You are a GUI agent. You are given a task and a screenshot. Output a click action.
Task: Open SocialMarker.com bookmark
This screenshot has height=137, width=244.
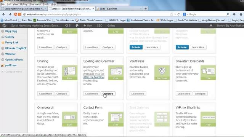(64, 20)
